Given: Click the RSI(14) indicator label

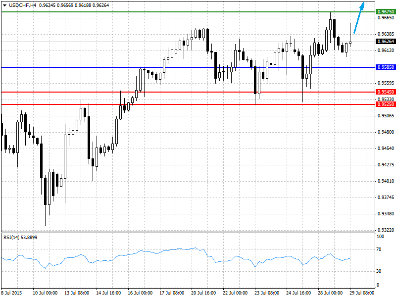Looking at the screenshot, I should pos(20,238).
